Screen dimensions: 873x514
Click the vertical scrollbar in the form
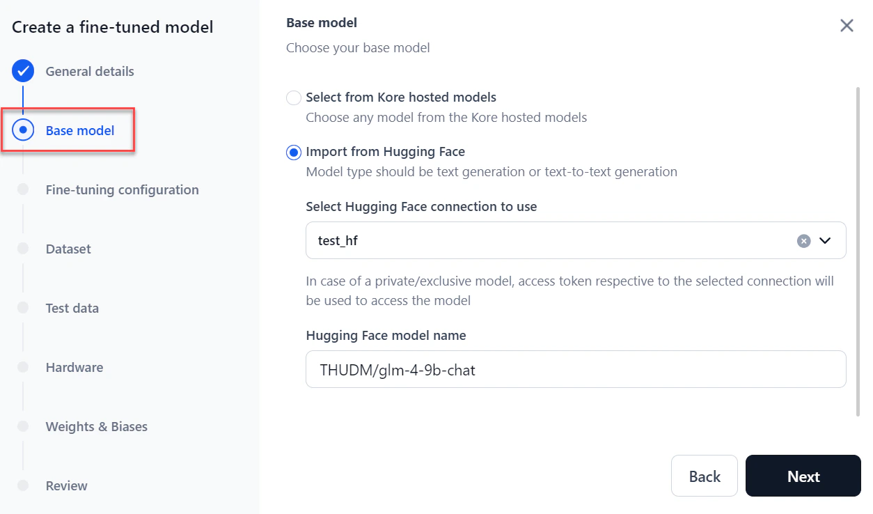click(857, 251)
